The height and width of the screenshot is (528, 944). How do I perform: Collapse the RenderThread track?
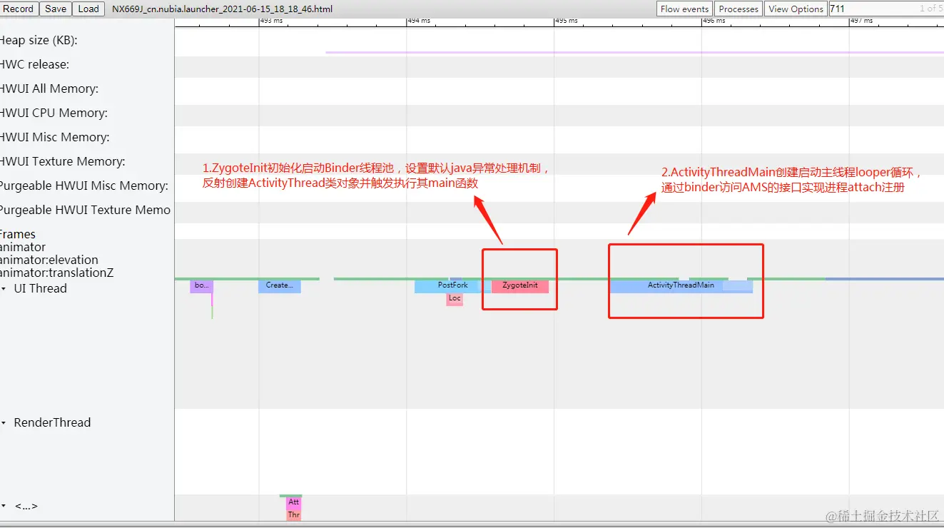click(x=4, y=423)
